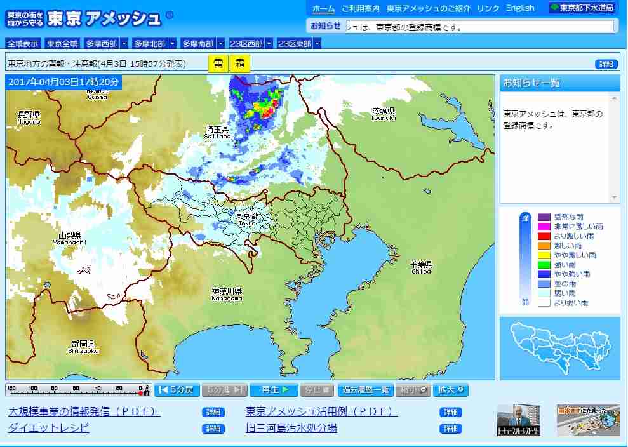The image size is (628, 447).
Task: Click the Tokyo area overview minimap
Action: 560,348
